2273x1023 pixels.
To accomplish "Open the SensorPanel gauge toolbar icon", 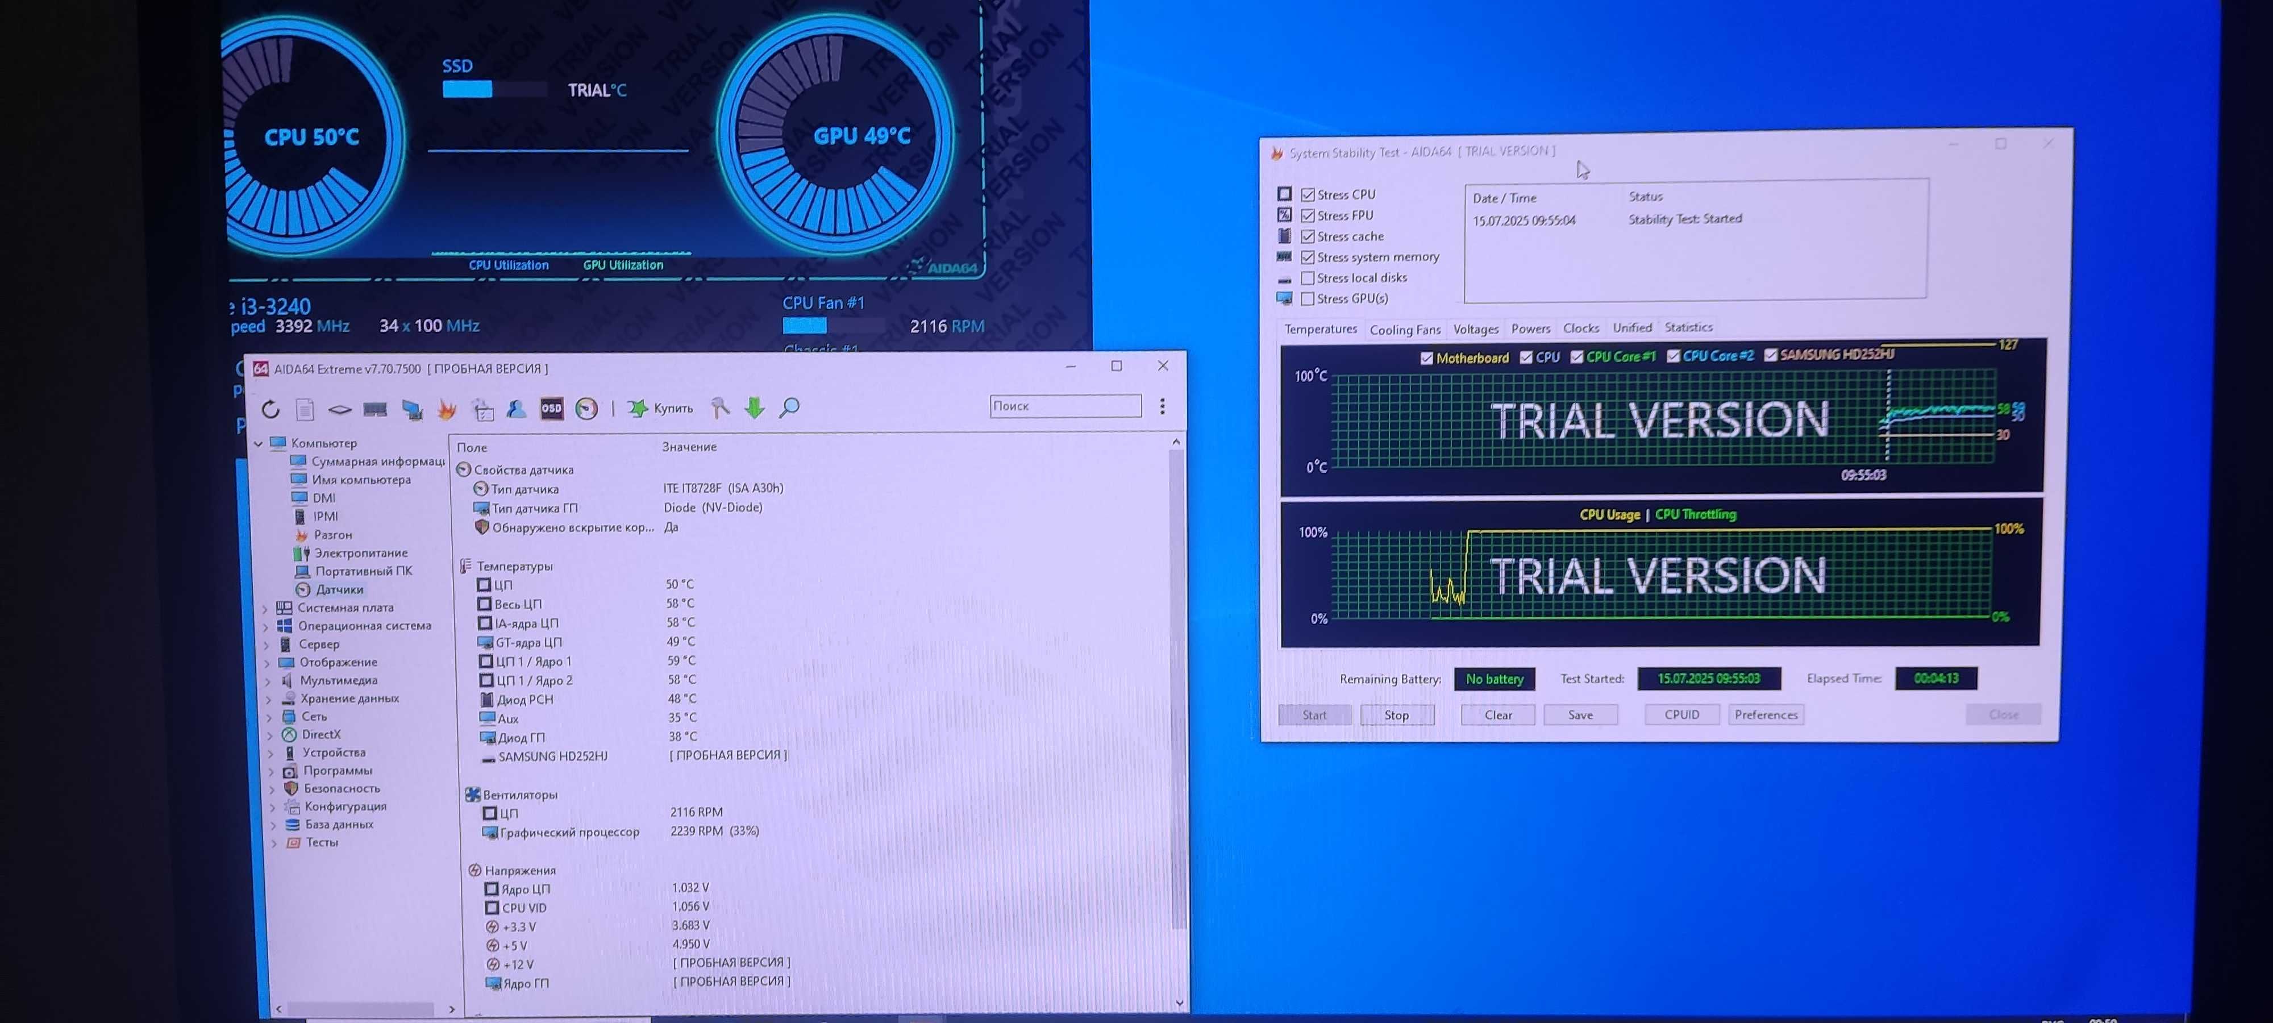I will [587, 409].
